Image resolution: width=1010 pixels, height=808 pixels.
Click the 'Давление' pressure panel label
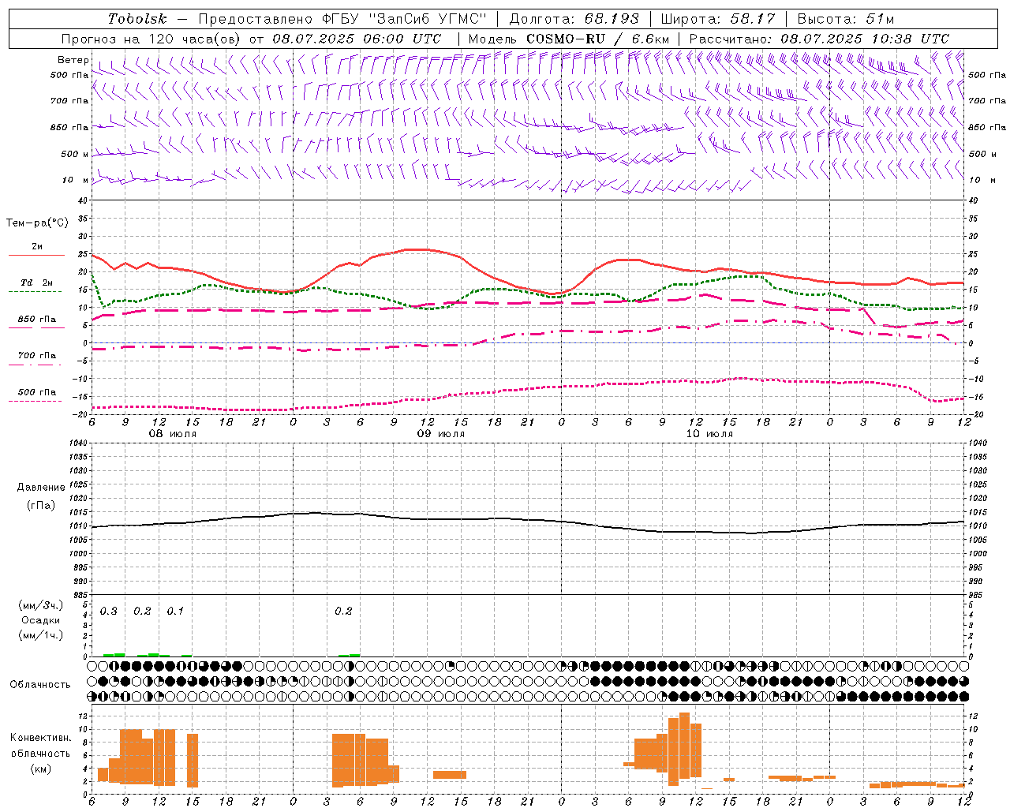[41, 488]
